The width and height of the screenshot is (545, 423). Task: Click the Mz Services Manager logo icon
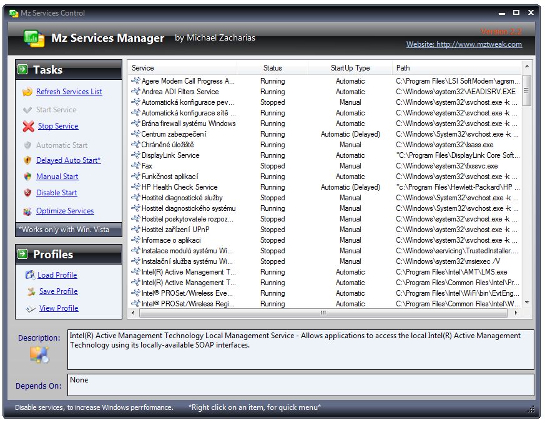click(34, 39)
